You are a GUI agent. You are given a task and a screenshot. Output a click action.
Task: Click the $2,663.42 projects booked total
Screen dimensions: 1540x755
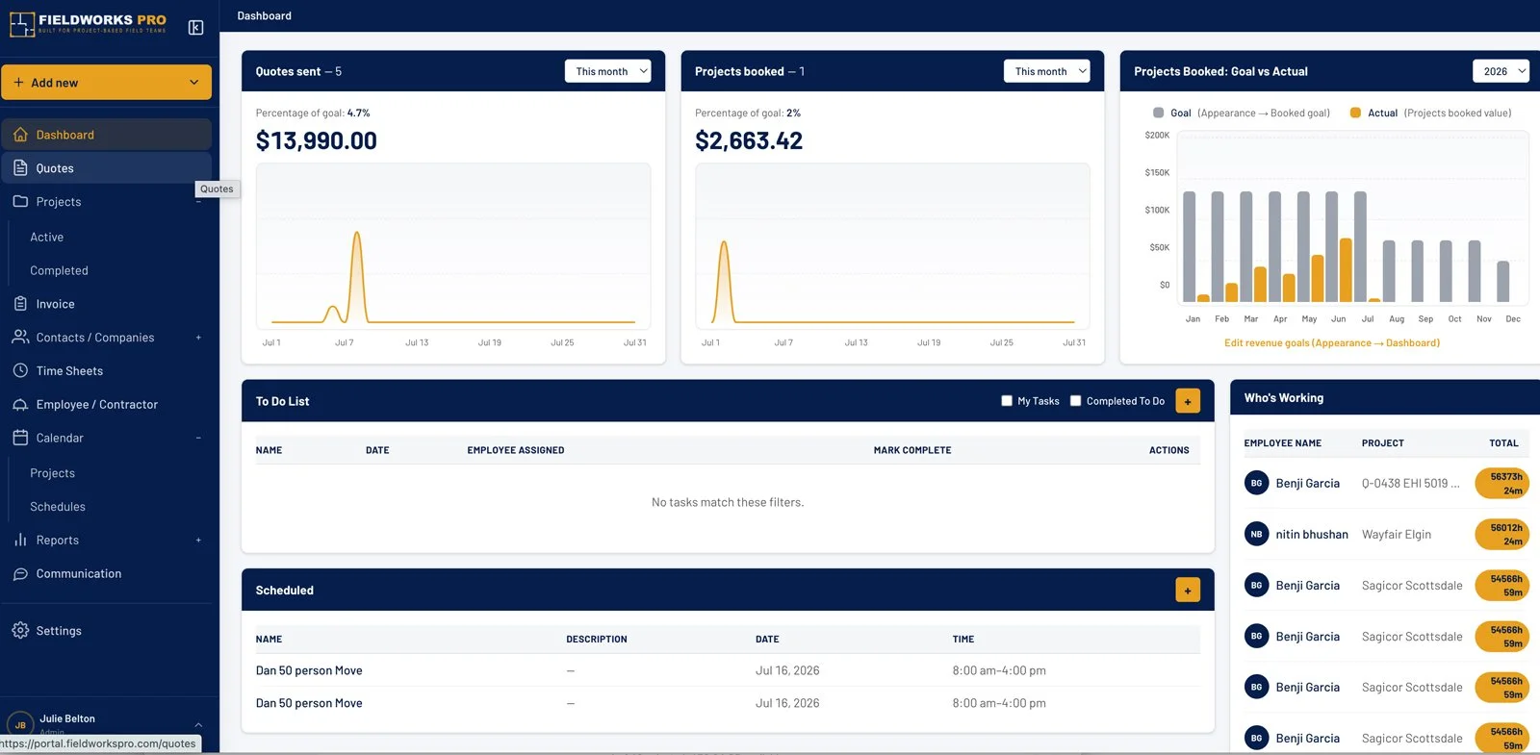749,141
